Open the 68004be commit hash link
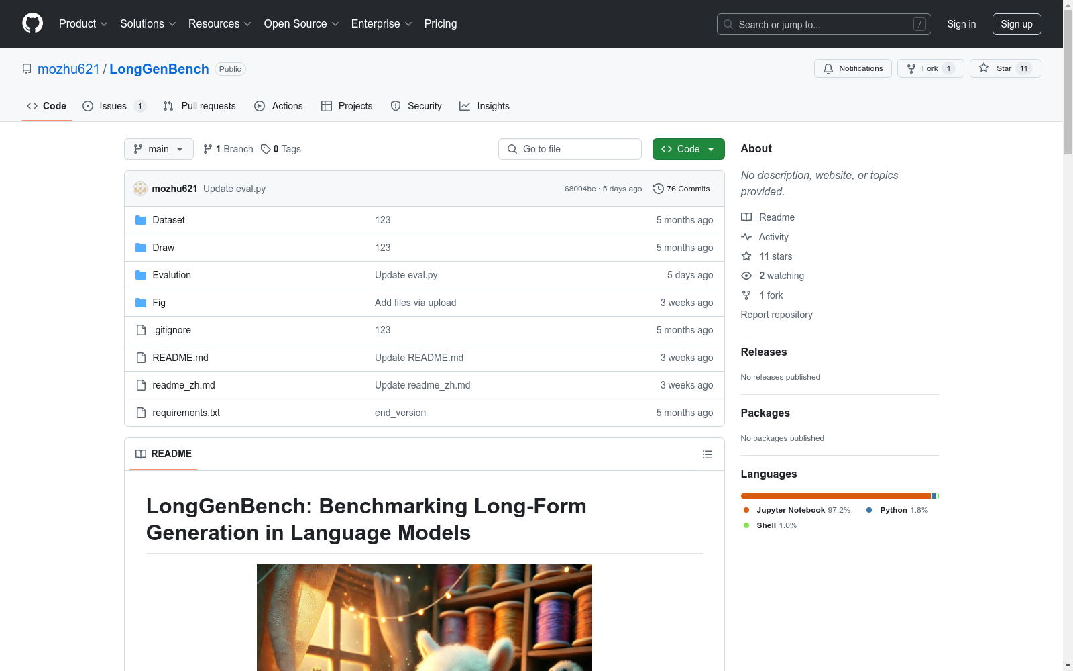The image size is (1073, 671). coord(580,189)
